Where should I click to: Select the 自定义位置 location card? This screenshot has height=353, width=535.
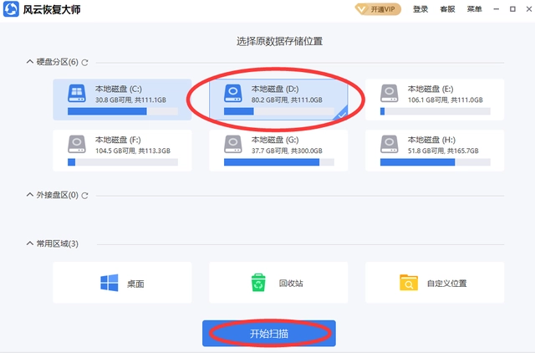pos(435,283)
